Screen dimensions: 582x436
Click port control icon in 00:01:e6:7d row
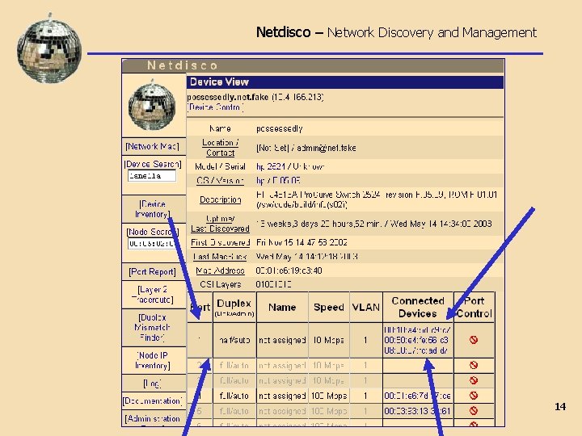coord(473,396)
